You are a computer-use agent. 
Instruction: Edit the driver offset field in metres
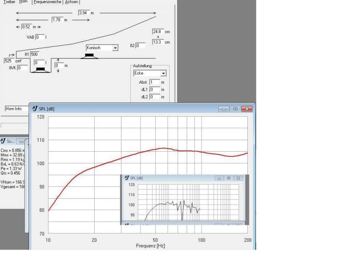click(59, 65)
